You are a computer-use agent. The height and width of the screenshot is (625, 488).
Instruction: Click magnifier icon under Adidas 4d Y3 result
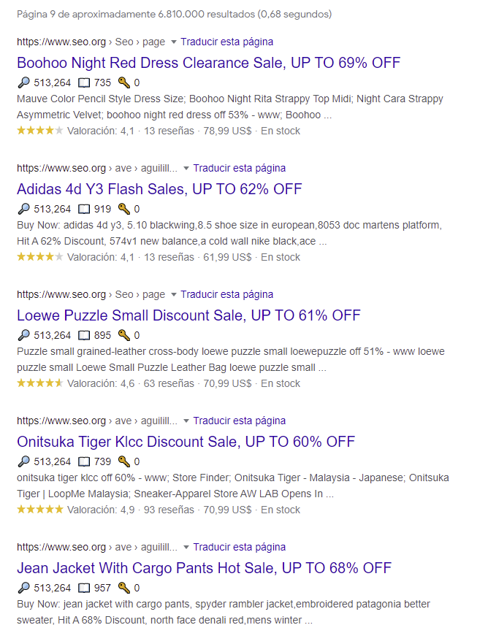pyautogui.click(x=24, y=209)
